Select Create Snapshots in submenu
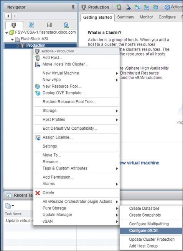 pos(151,215)
